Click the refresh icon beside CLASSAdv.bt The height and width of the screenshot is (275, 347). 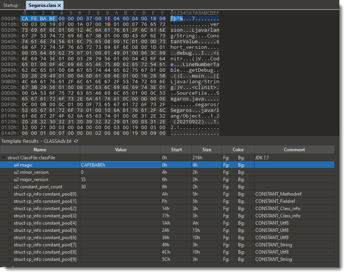(x=76, y=141)
